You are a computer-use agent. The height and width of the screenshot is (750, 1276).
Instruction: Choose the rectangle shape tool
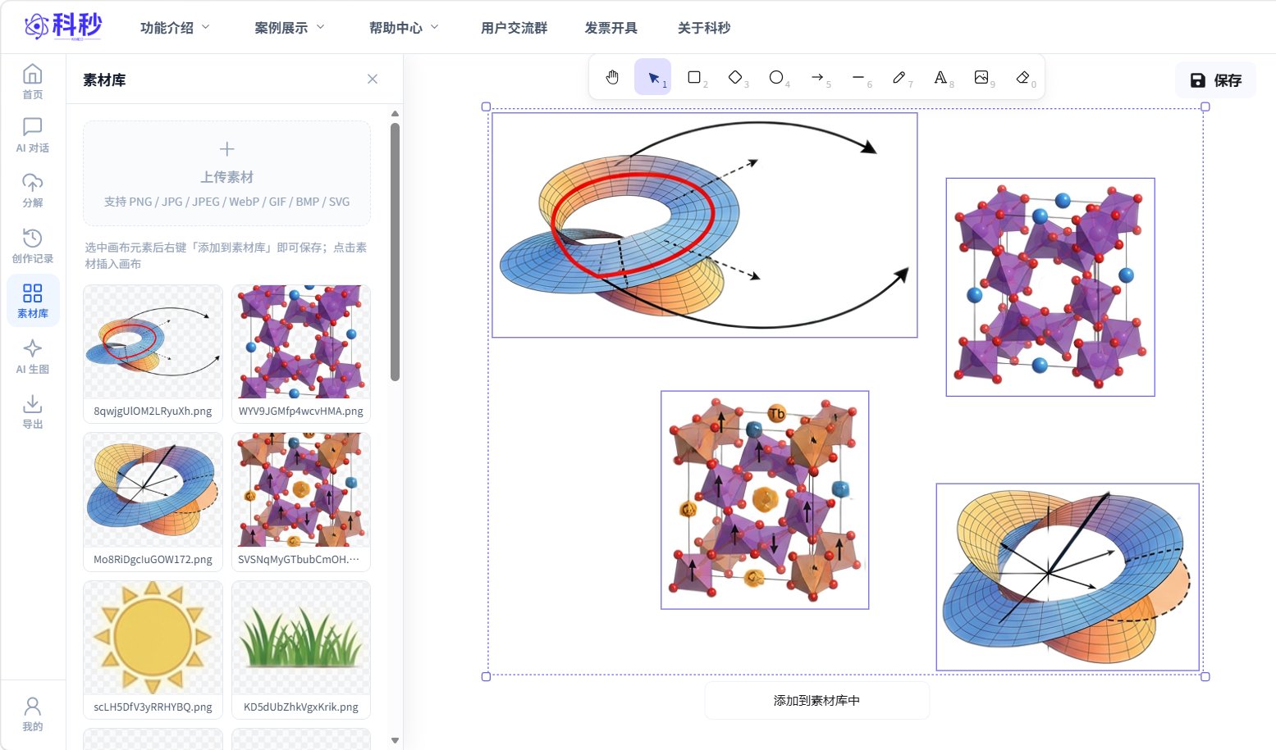coord(694,77)
